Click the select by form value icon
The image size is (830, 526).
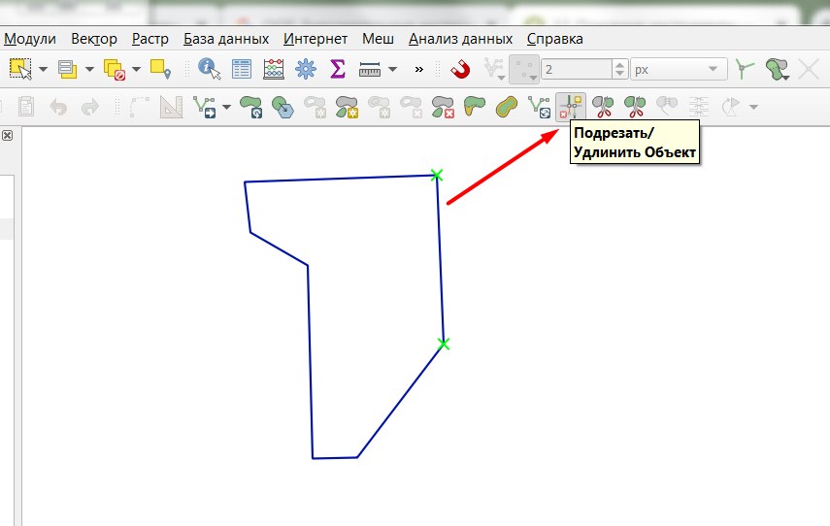tap(67, 69)
